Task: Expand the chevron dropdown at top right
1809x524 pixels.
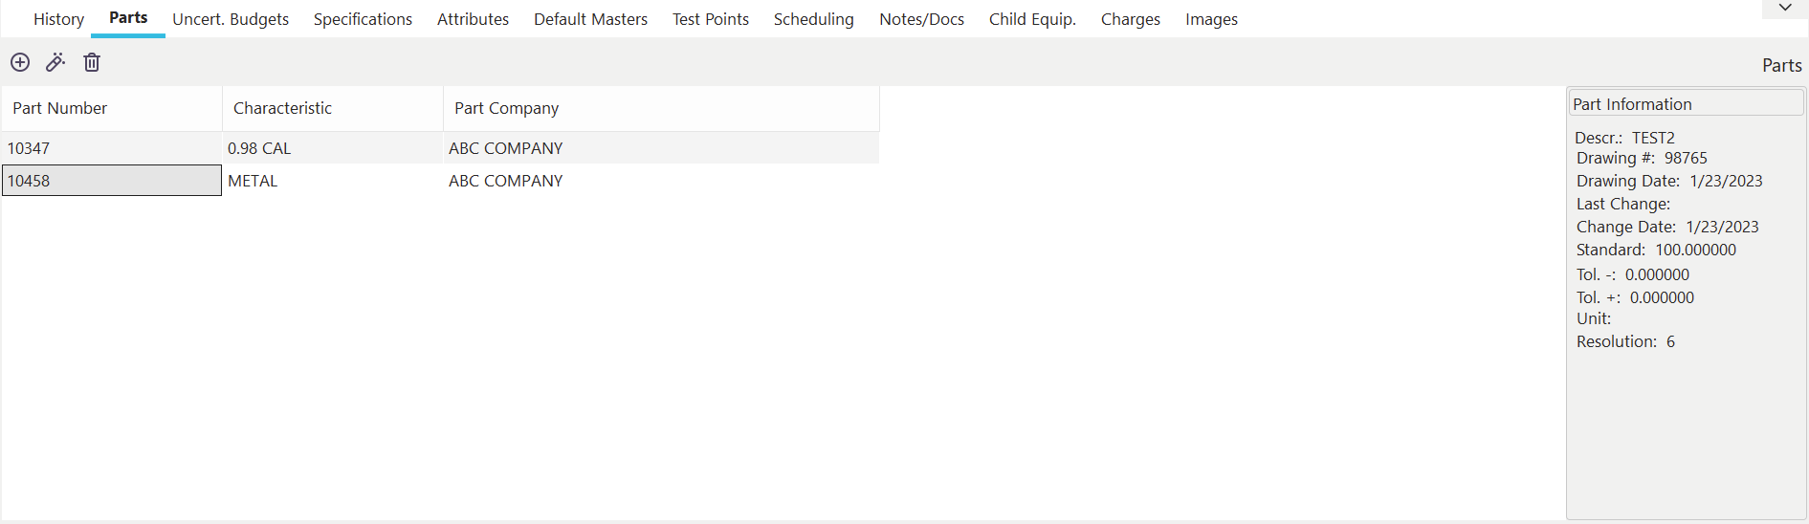Action: tap(1785, 8)
